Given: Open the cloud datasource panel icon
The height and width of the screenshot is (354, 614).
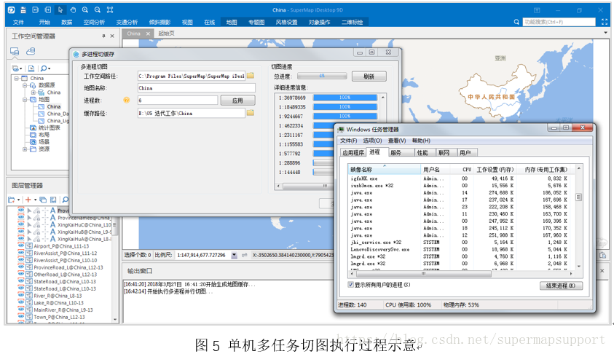Looking at the screenshot, I should [x=31, y=51].
